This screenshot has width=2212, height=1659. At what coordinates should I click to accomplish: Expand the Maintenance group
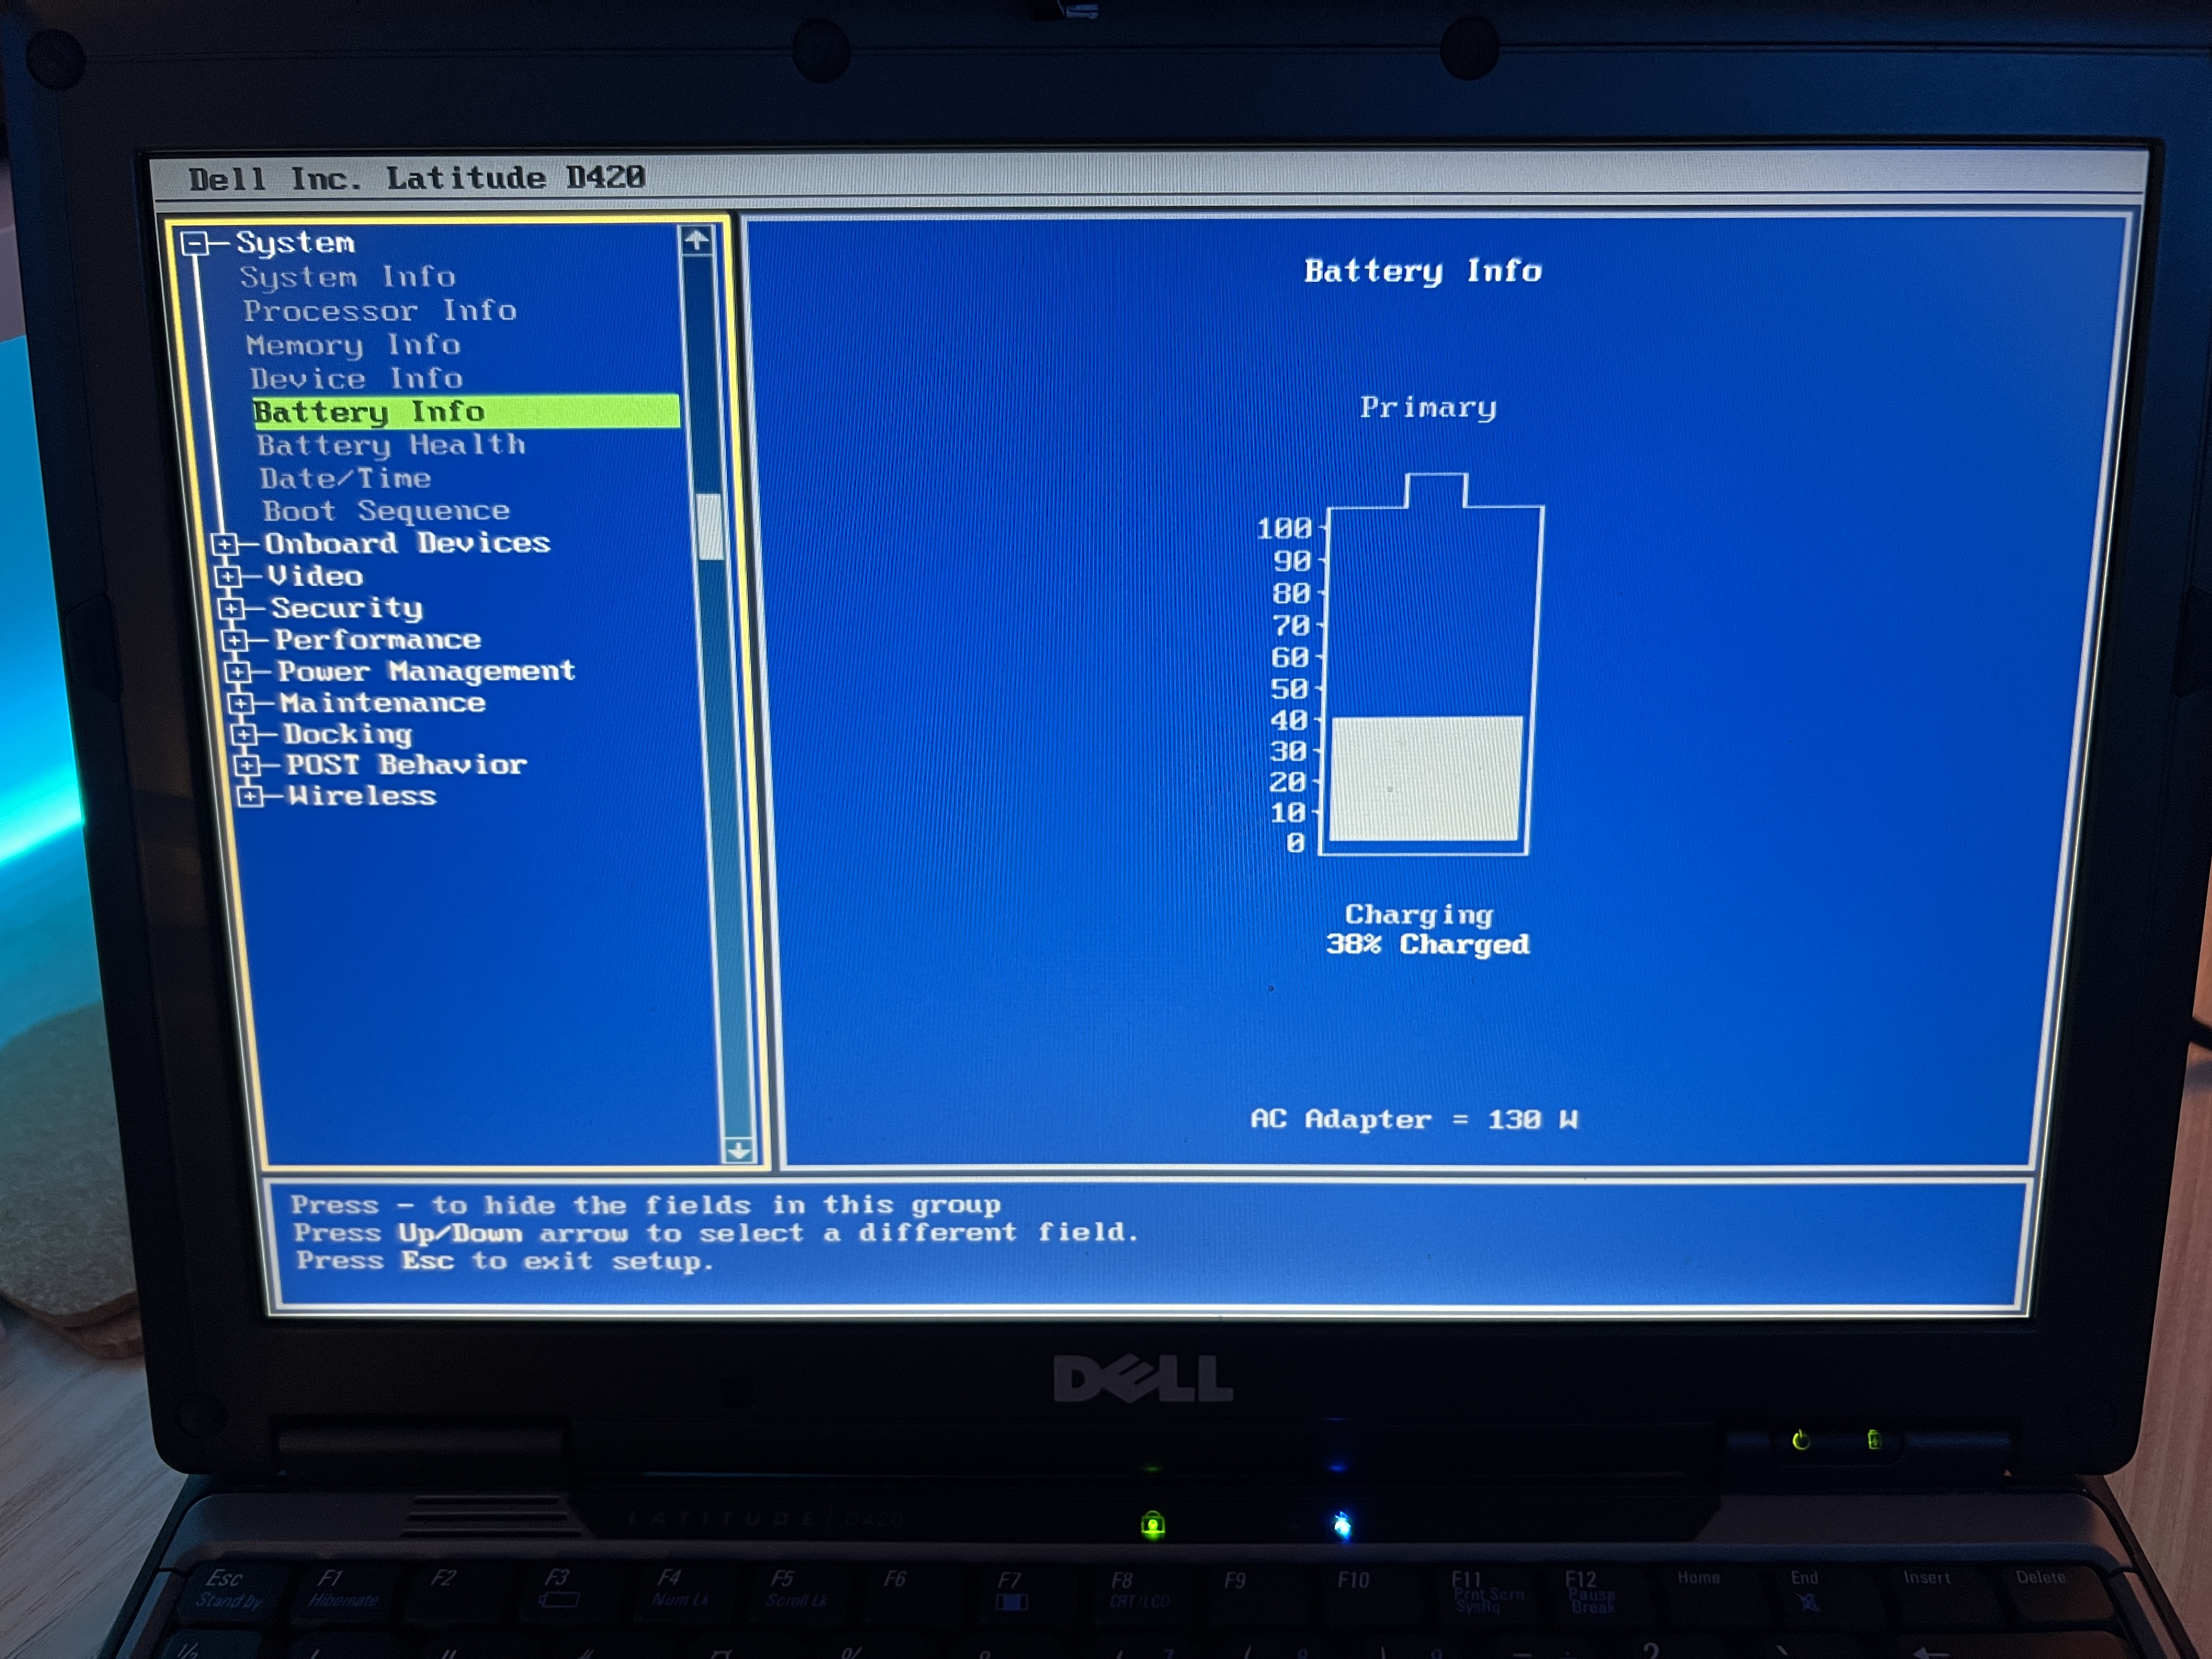[240, 703]
